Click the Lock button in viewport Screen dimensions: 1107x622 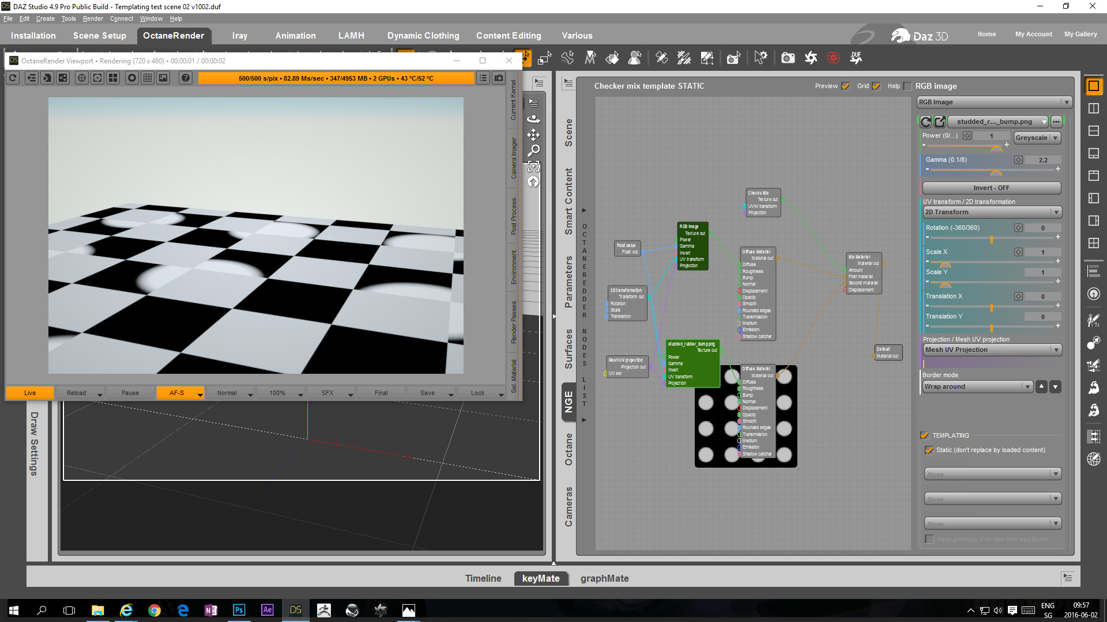coord(481,393)
